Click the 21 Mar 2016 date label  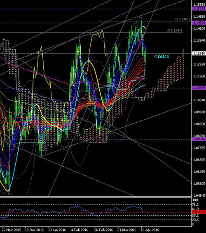[127, 230]
